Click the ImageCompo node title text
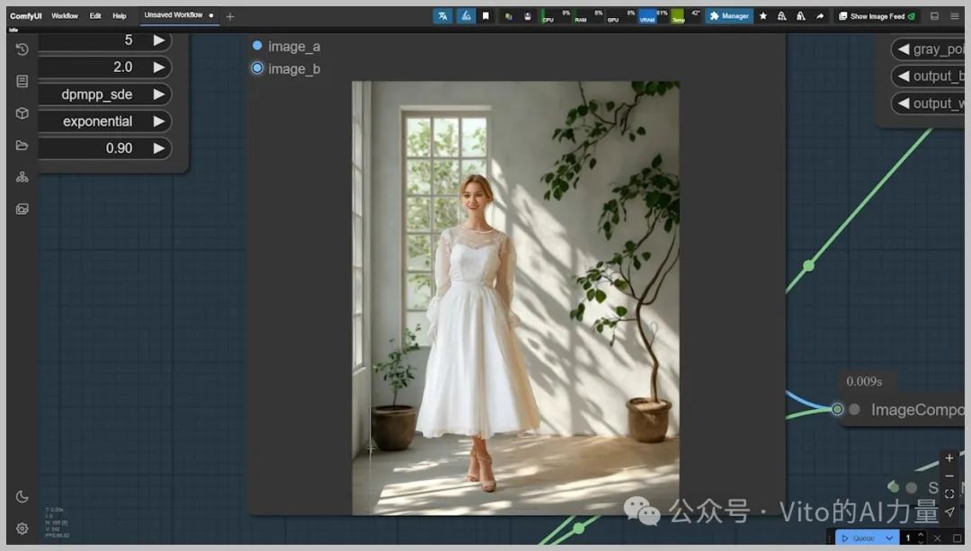 [918, 410]
